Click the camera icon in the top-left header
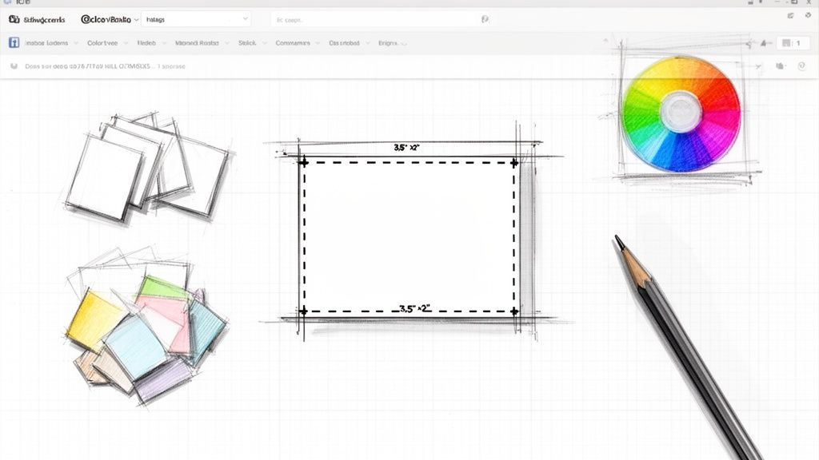This screenshot has width=819, height=460. (x=14, y=18)
